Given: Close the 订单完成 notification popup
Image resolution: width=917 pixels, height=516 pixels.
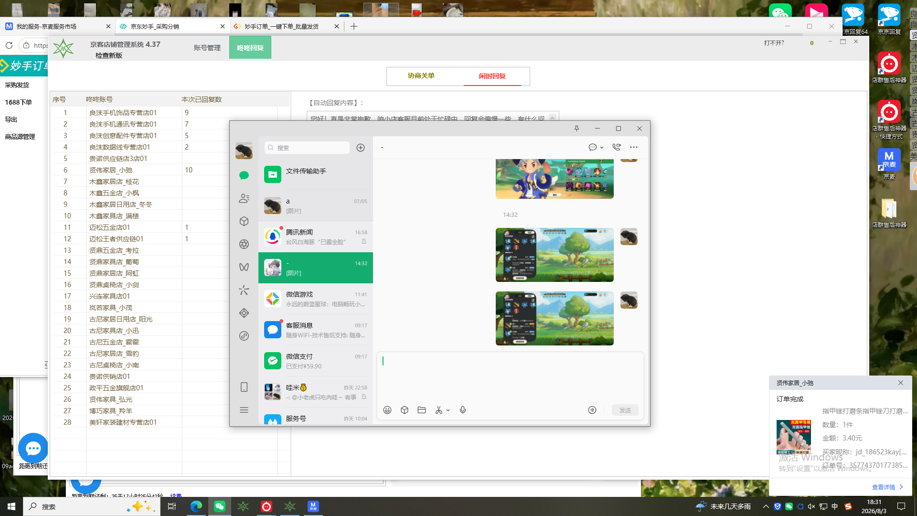Looking at the screenshot, I should pyautogui.click(x=901, y=383).
